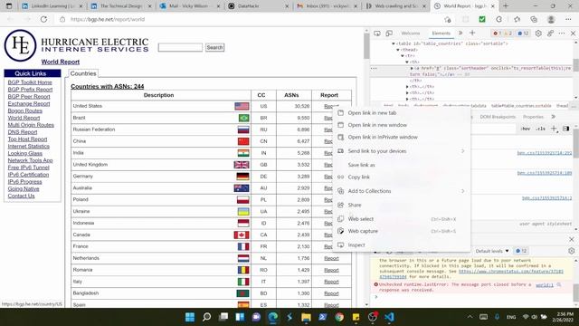Image resolution: width=579 pixels, height=326 pixels.
Task: Expand the selected sortheader anchor node
Action: (412, 69)
